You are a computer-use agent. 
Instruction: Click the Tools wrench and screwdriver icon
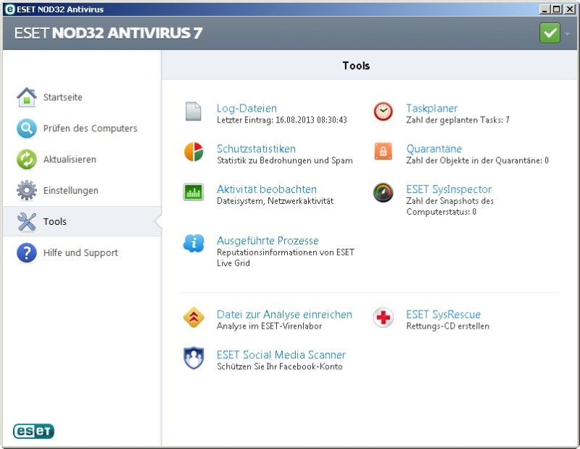[27, 221]
